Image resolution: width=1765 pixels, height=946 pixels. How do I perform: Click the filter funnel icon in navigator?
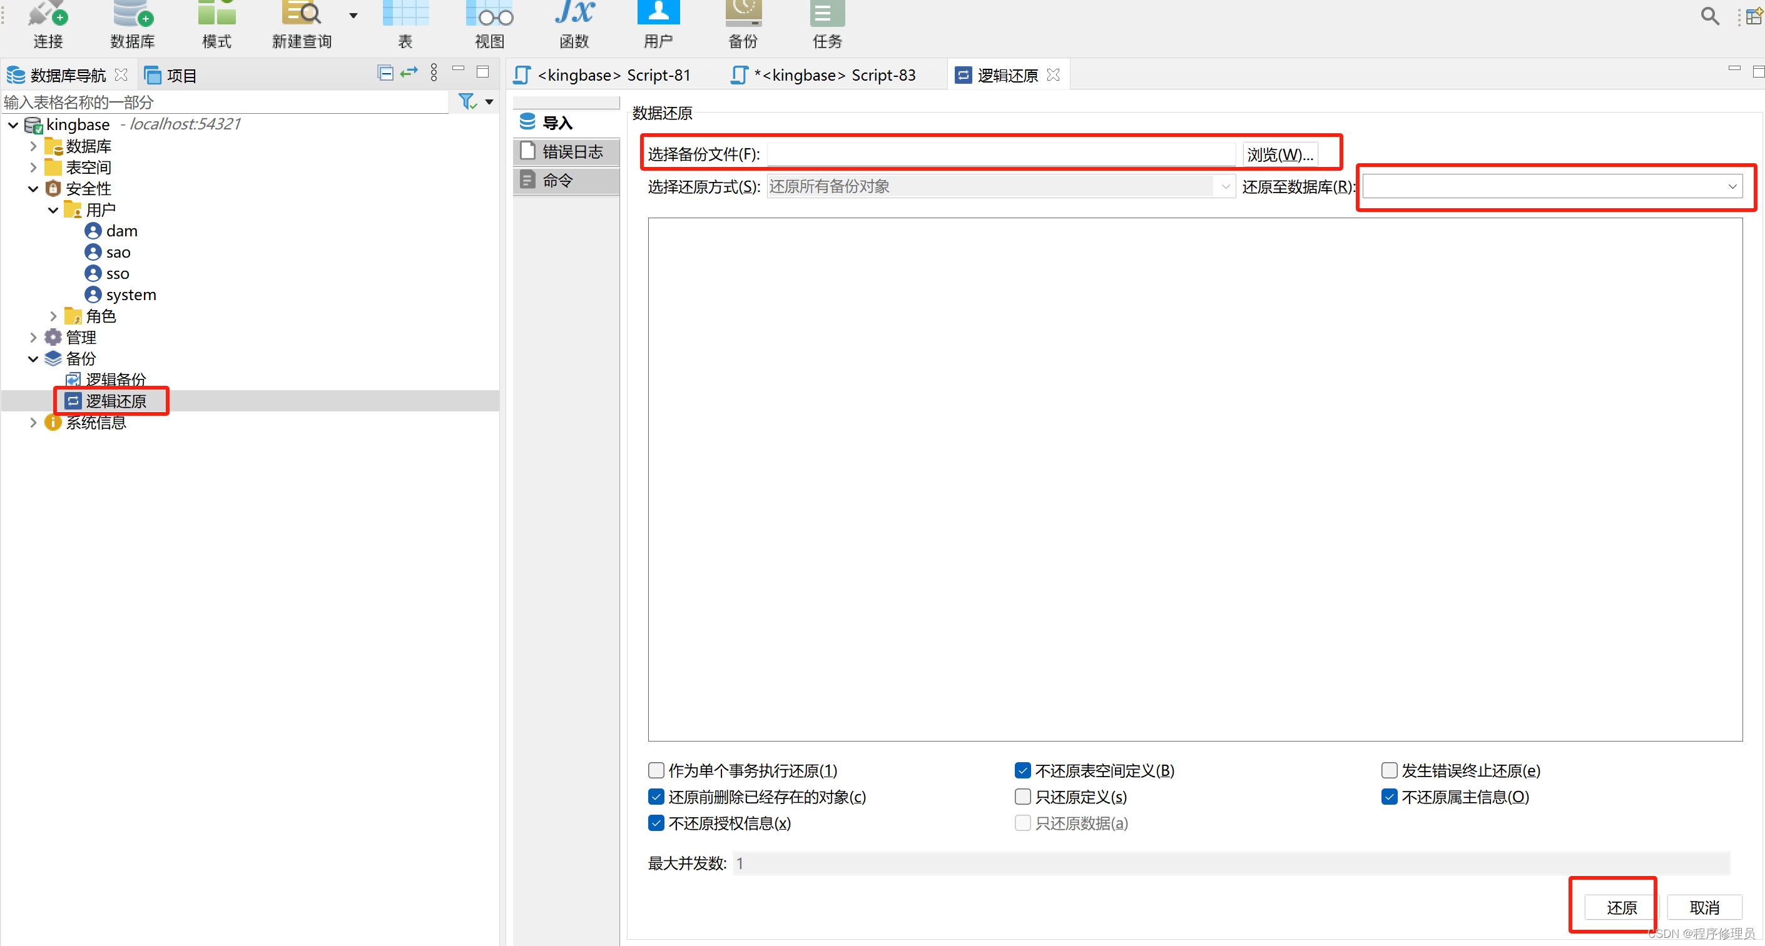point(467,102)
